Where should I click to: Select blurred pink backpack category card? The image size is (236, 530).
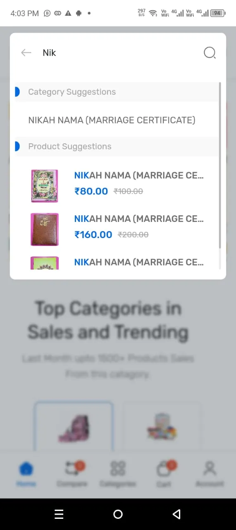click(74, 426)
